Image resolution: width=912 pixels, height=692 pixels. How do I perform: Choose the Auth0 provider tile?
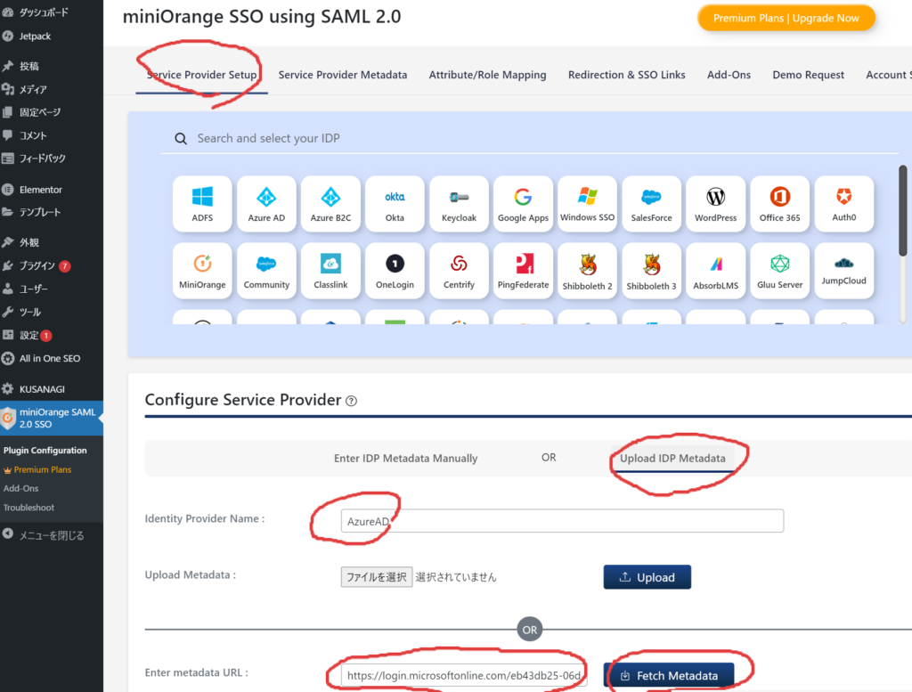844,204
